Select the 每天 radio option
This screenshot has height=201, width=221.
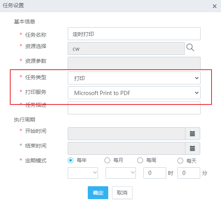pyautogui.click(x=180, y=161)
